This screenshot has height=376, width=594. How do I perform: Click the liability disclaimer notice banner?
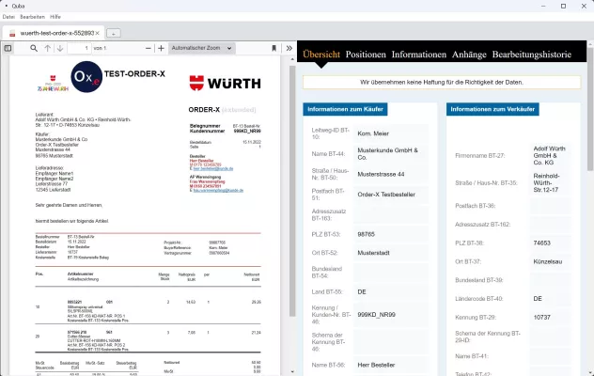pyautogui.click(x=442, y=83)
